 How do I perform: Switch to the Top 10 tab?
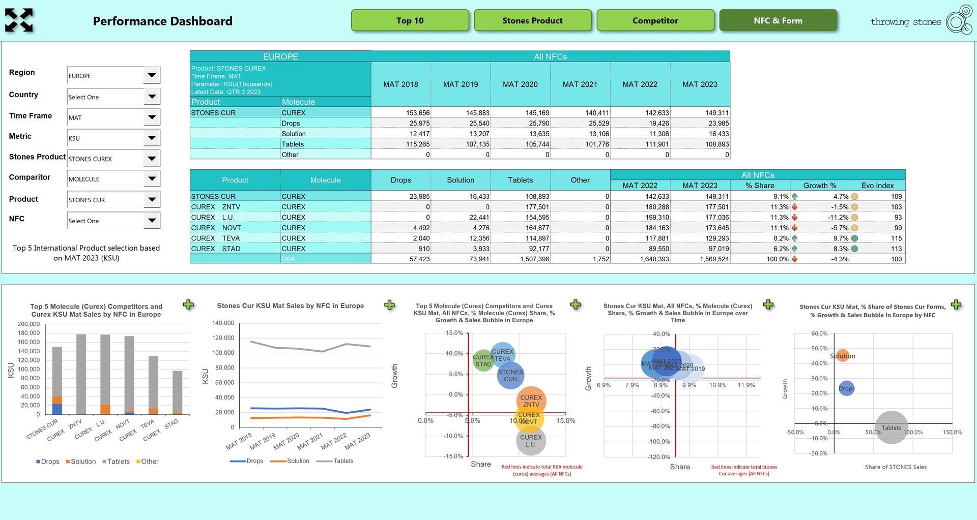click(410, 20)
